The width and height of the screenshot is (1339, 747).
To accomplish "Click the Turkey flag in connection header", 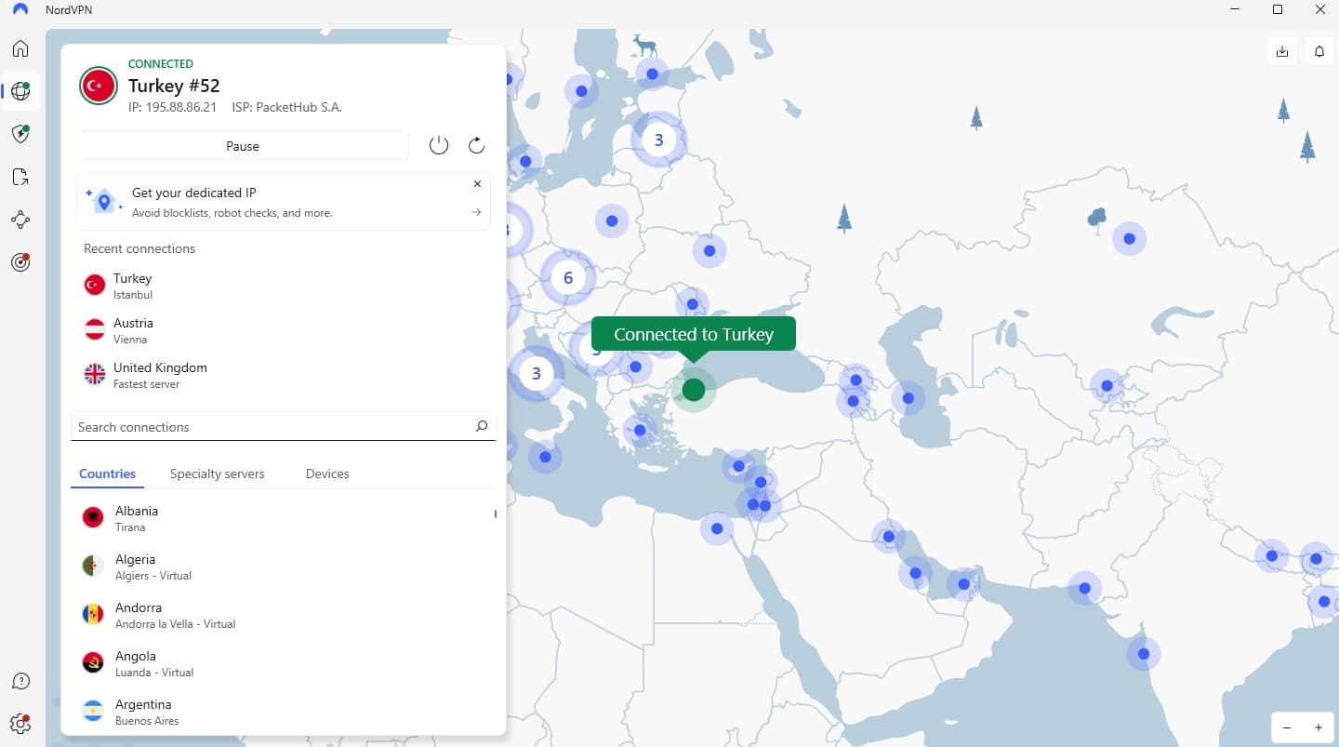I will 98,86.
